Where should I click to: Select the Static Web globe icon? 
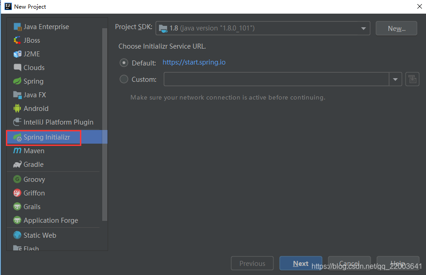[17, 235]
